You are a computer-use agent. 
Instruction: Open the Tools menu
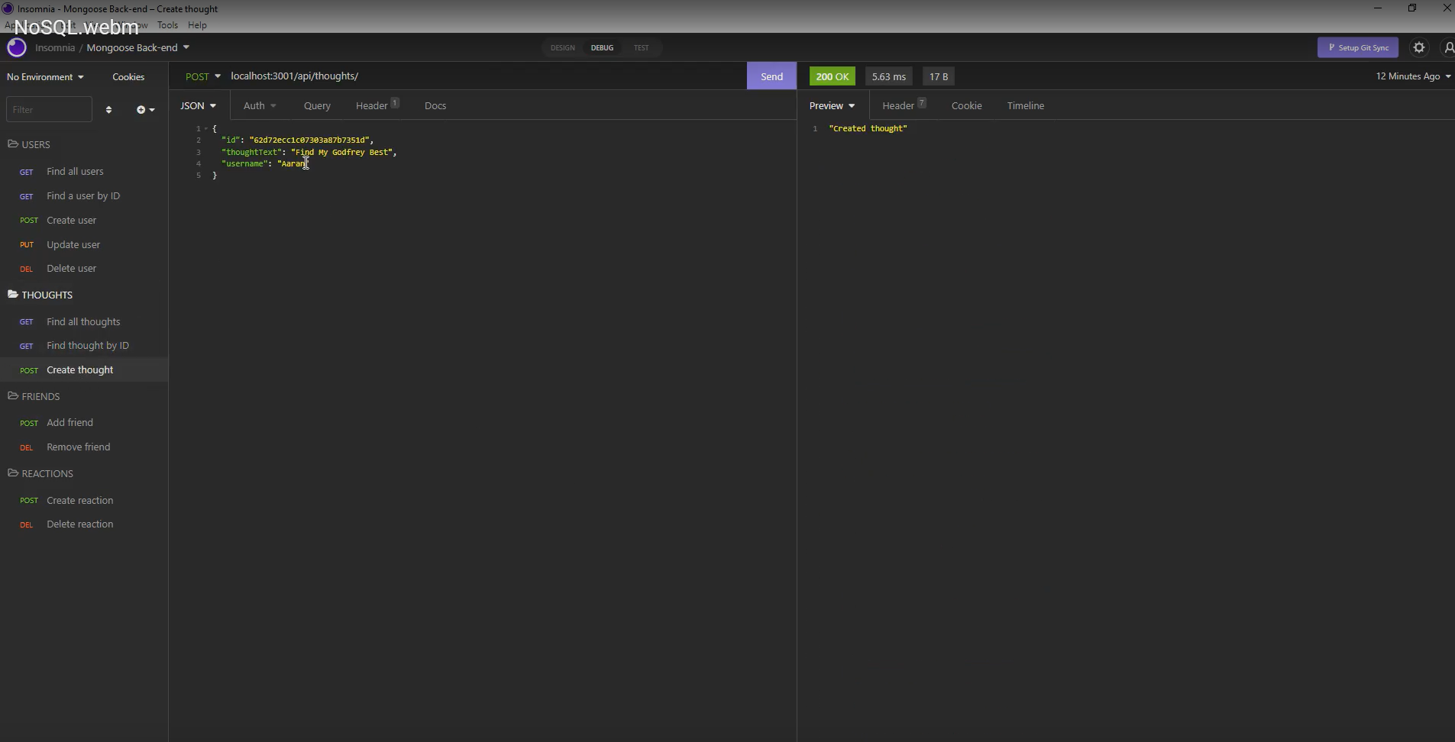click(167, 25)
